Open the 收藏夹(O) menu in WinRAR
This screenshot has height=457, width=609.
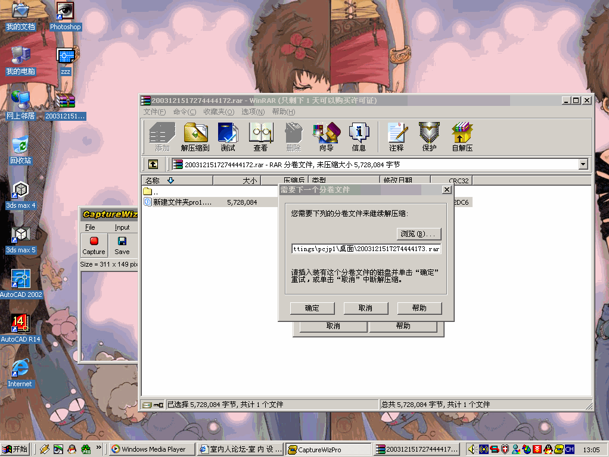(219, 112)
